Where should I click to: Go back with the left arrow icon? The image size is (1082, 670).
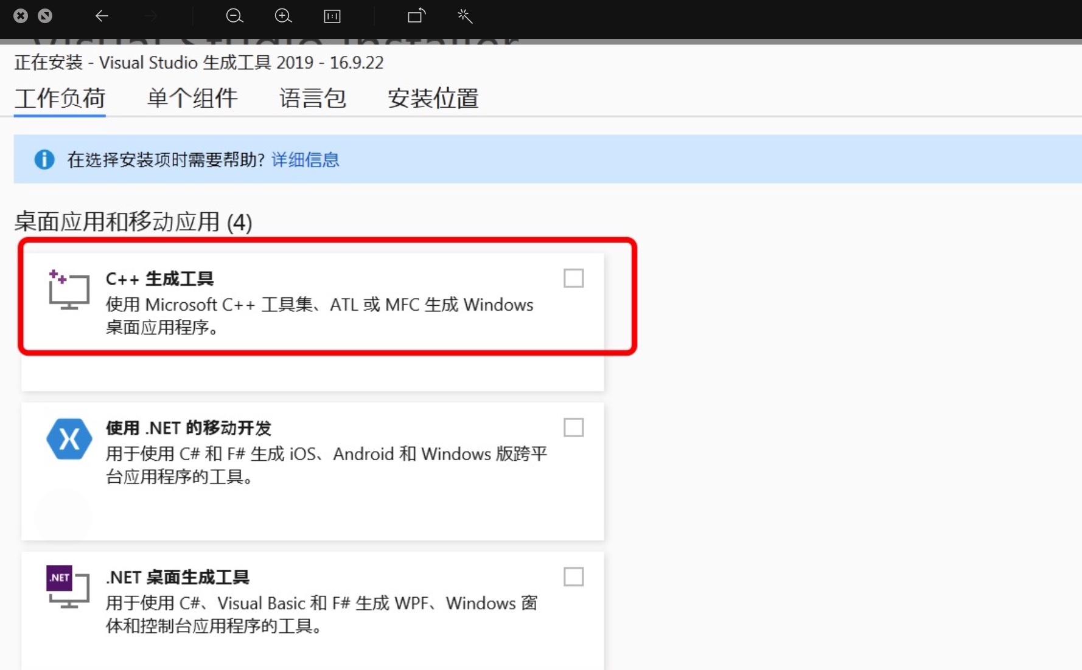[x=102, y=16]
